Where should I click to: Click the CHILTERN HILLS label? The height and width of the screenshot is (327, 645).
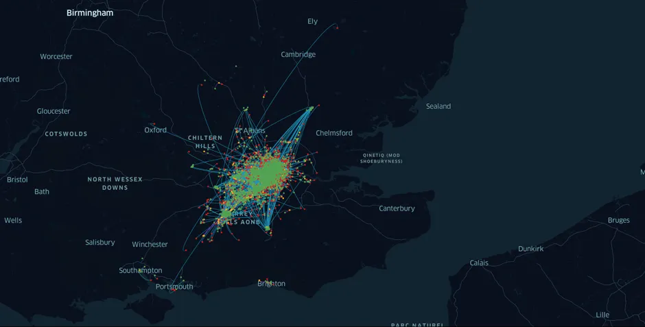[205, 142]
